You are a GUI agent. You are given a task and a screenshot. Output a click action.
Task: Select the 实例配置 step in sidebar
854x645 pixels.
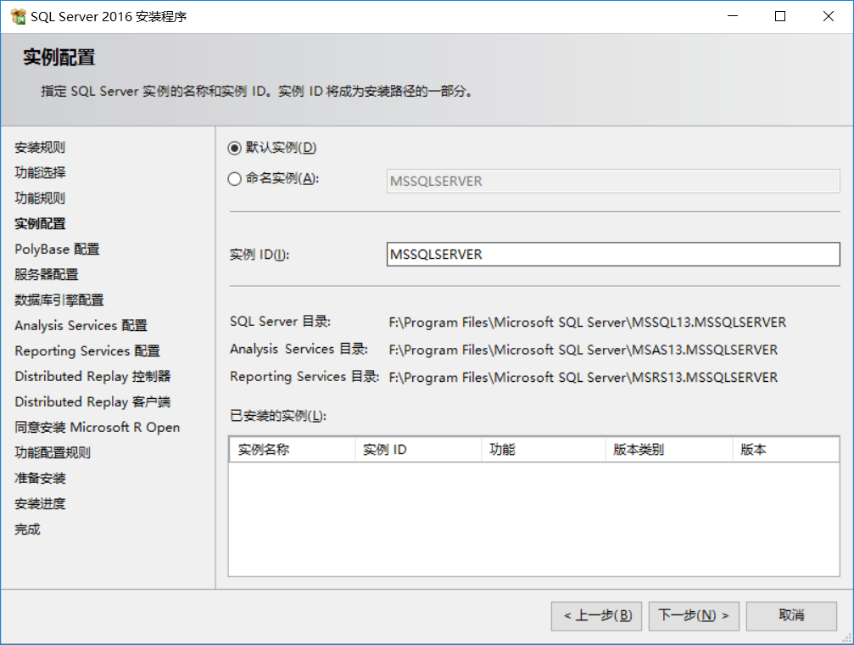pyautogui.click(x=40, y=223)
